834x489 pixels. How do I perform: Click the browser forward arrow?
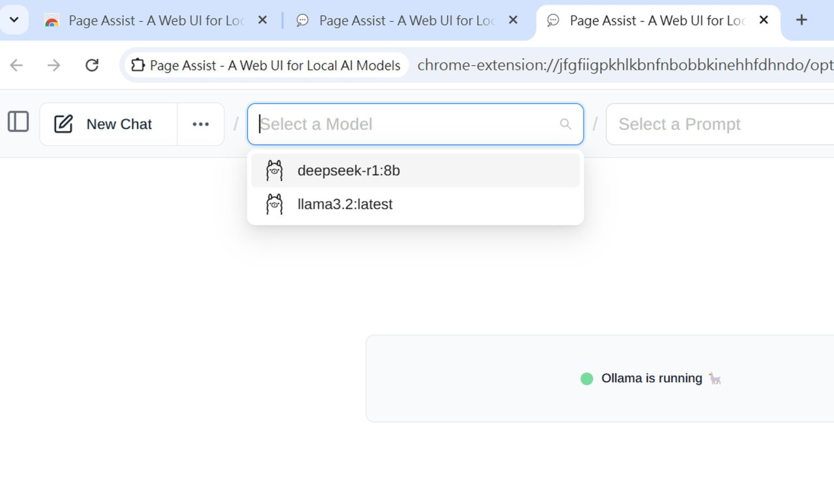click(x=54, y=65)
